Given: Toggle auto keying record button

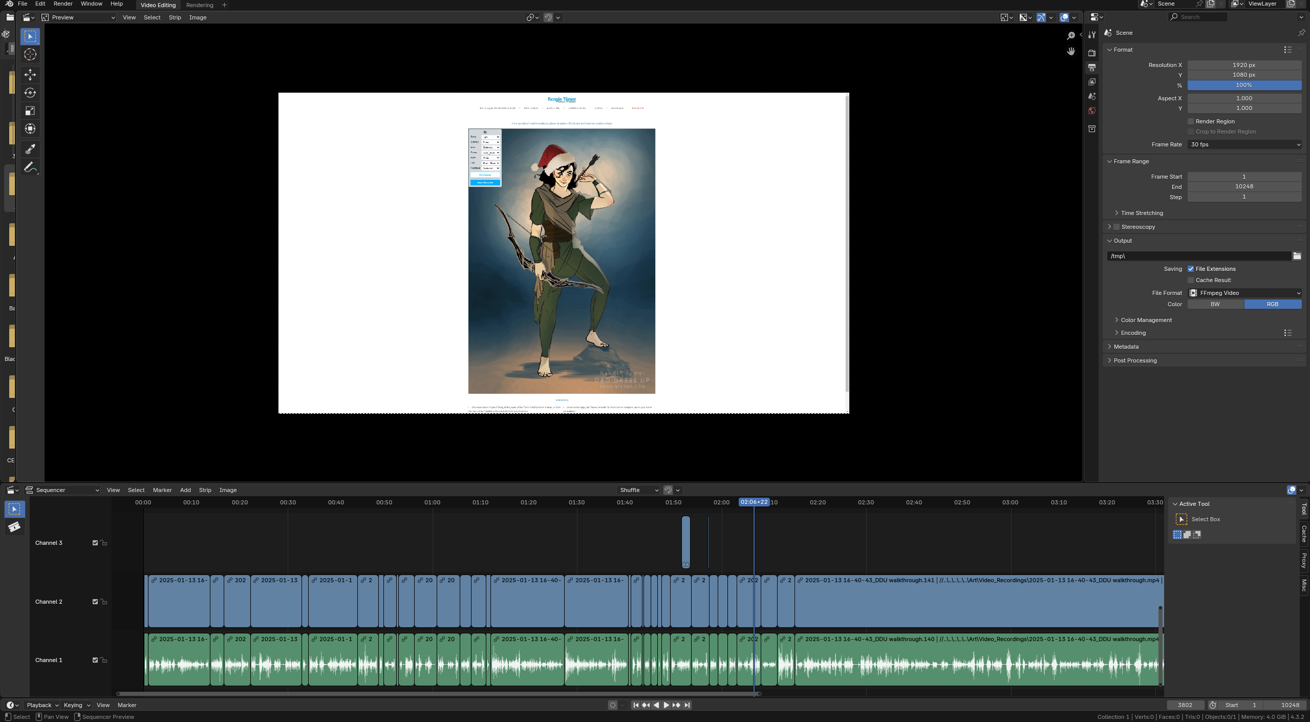Looking at the screenshot, I should point(612,705).
